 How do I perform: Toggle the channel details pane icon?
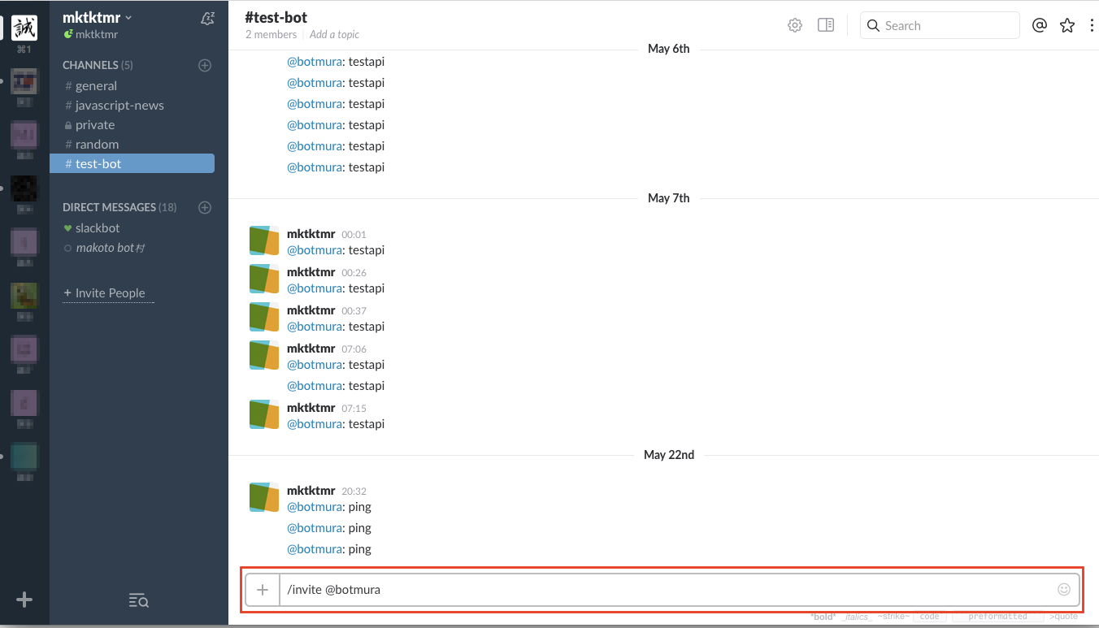click(x=826, y=25)
